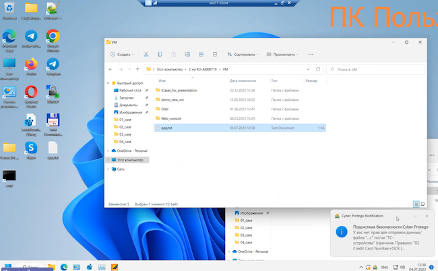Viewport: 438px width, 271px height.
Task: Go forward with the right arrow in VM window
Action: 121,69
